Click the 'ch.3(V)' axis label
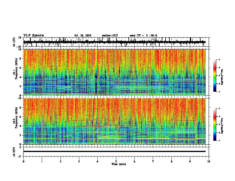The image size is (235, 181). coord(14,152)
